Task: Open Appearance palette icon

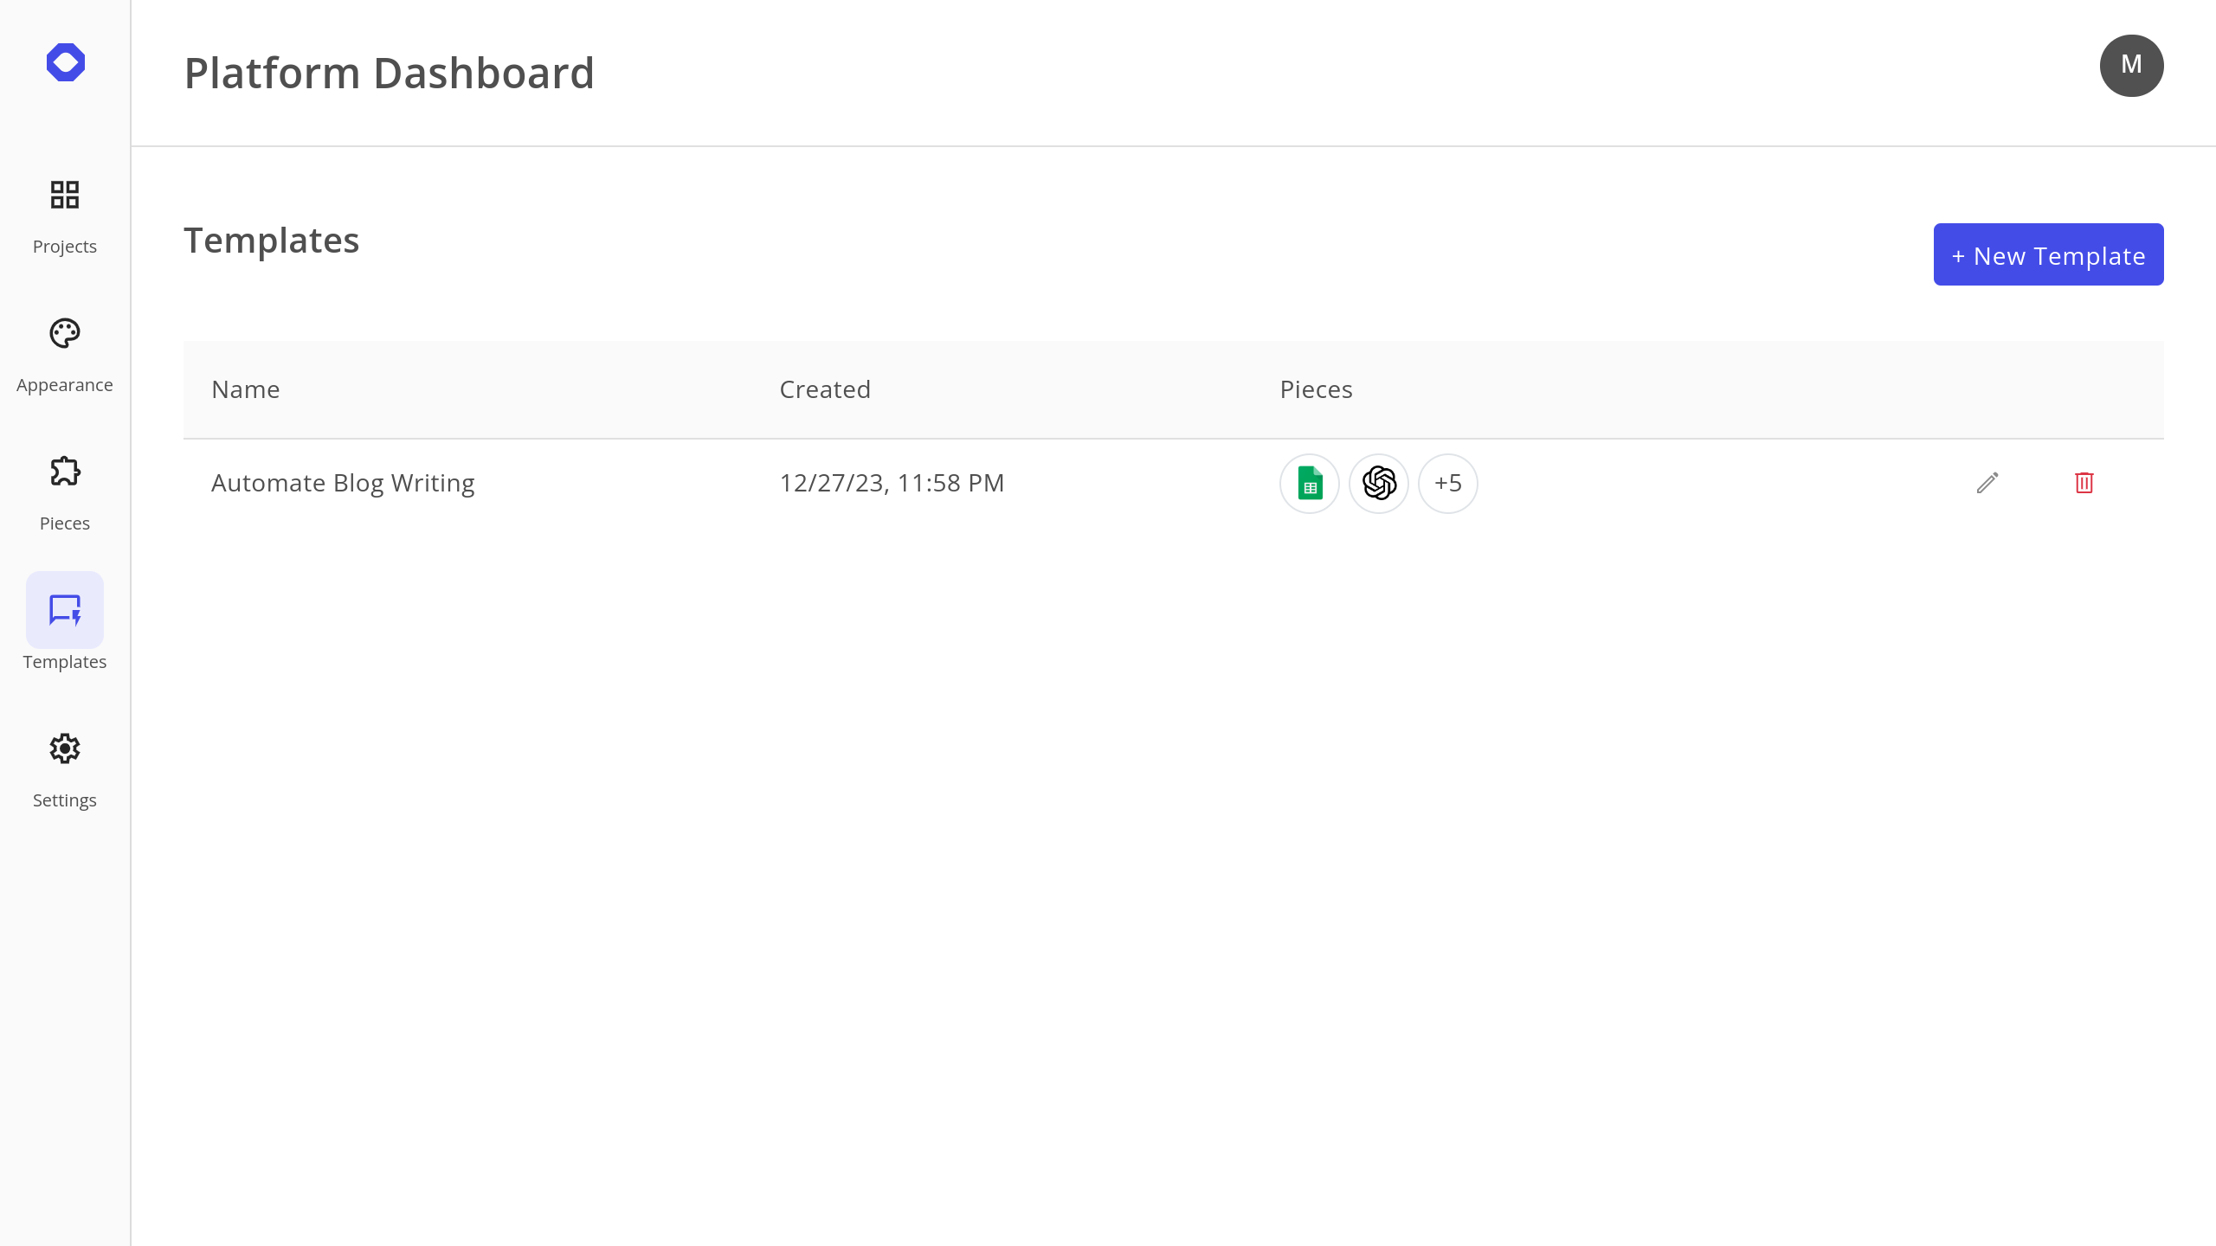Action: coord(65,333)
